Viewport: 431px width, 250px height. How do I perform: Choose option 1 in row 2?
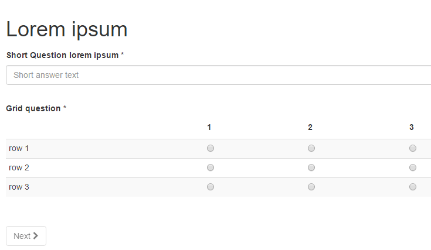[211, 167]
